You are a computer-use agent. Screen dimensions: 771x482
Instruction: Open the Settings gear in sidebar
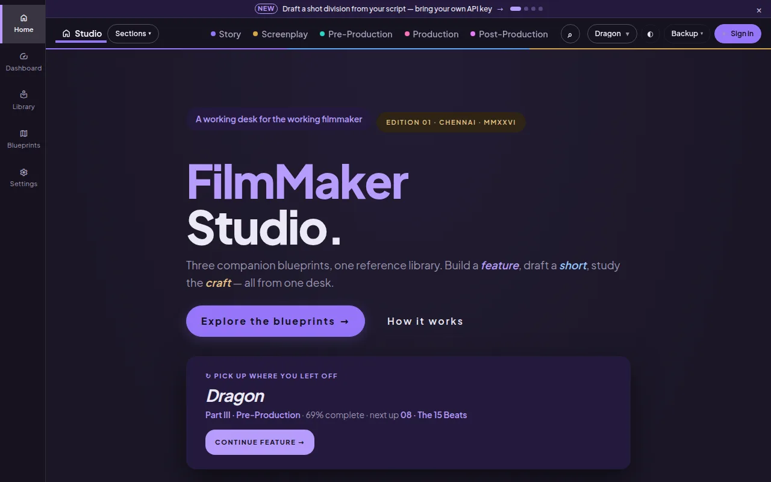(x=23, y=178)
